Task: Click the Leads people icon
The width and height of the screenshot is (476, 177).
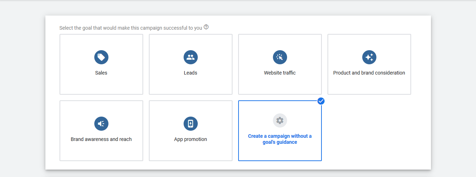Action: (191, 57)
